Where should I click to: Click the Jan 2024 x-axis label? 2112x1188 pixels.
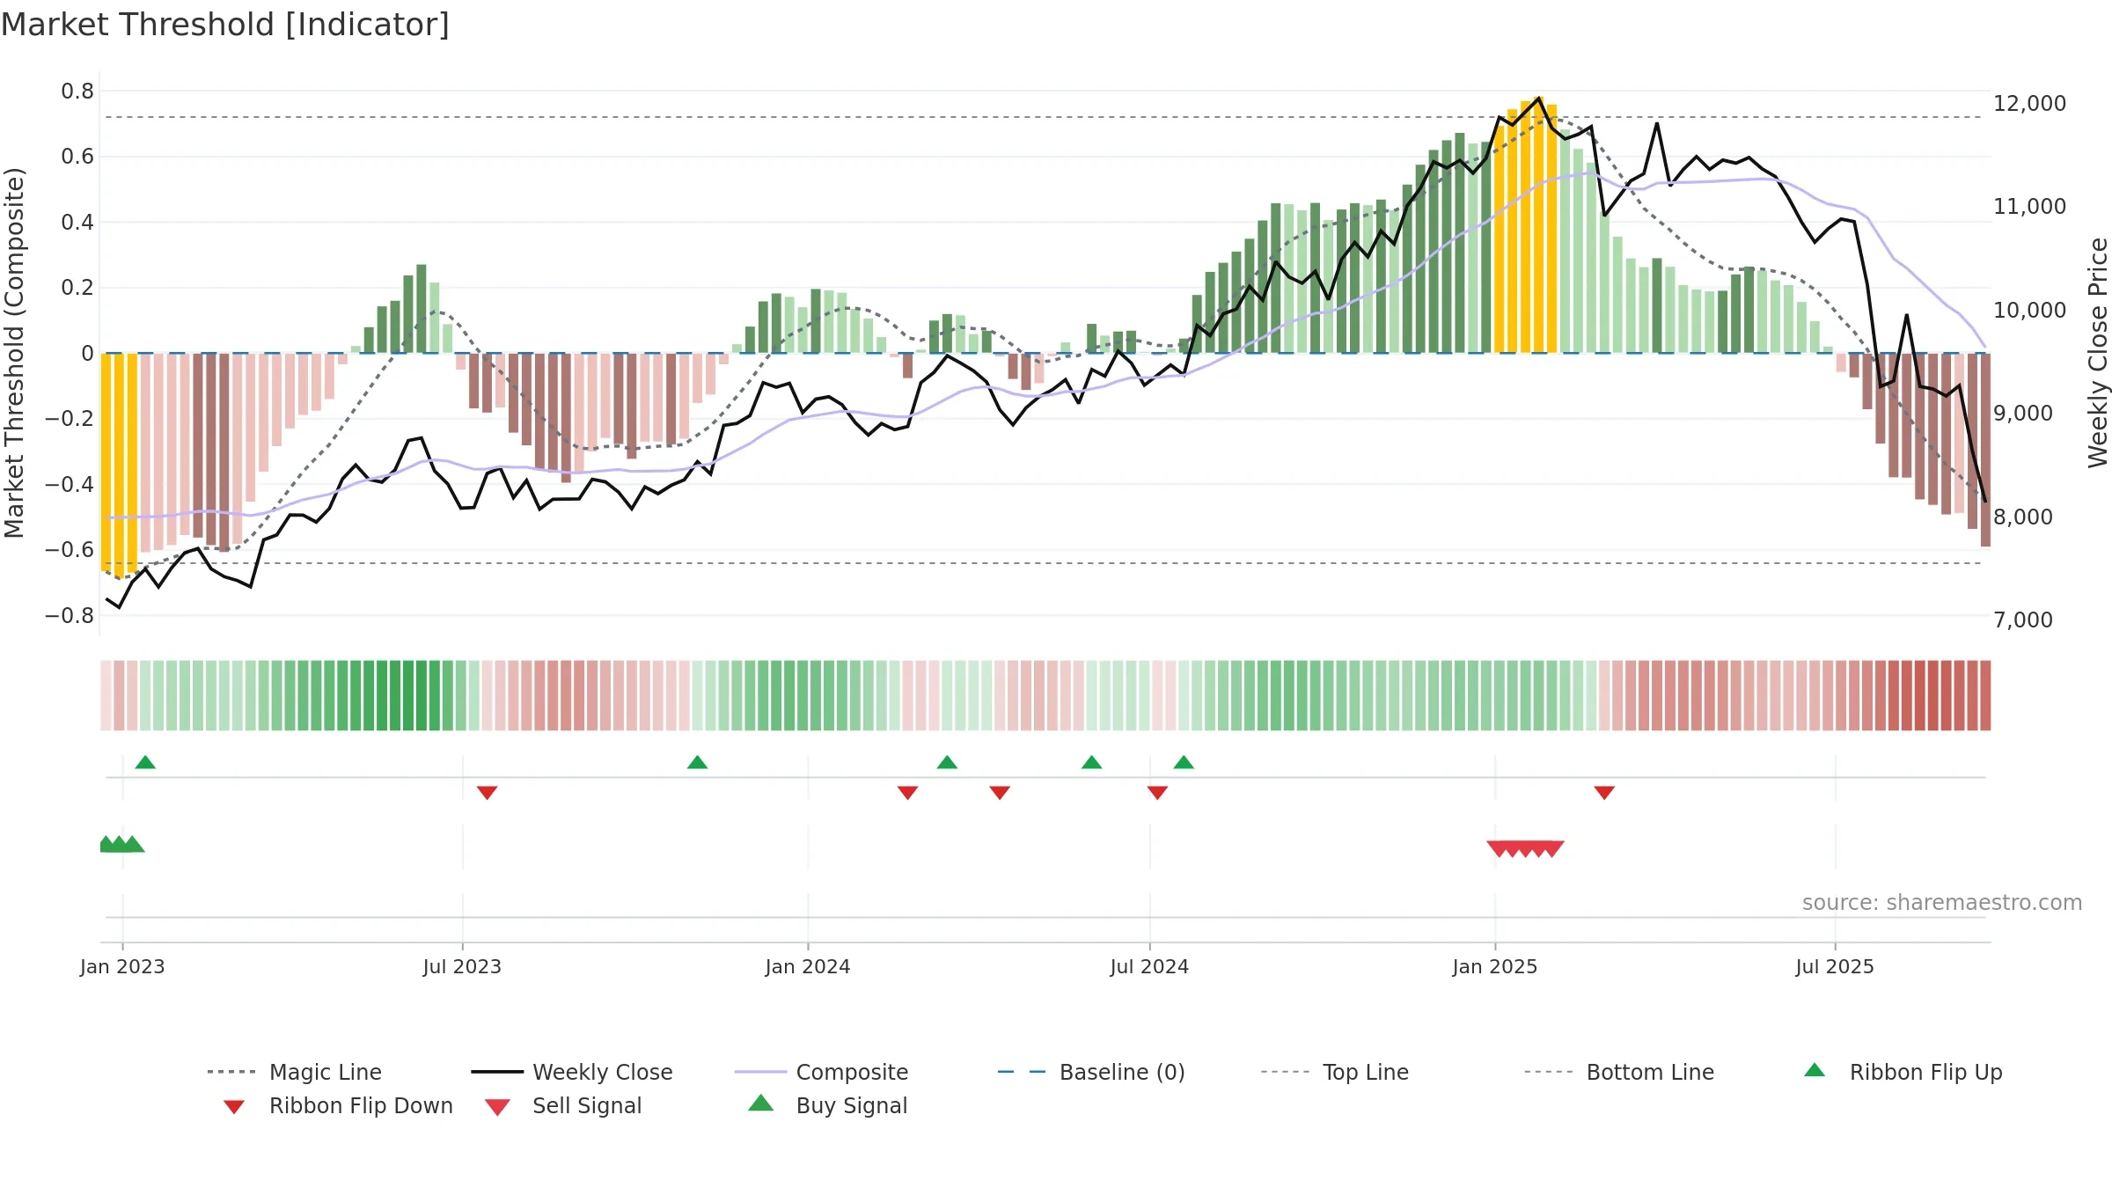point(808,967)
